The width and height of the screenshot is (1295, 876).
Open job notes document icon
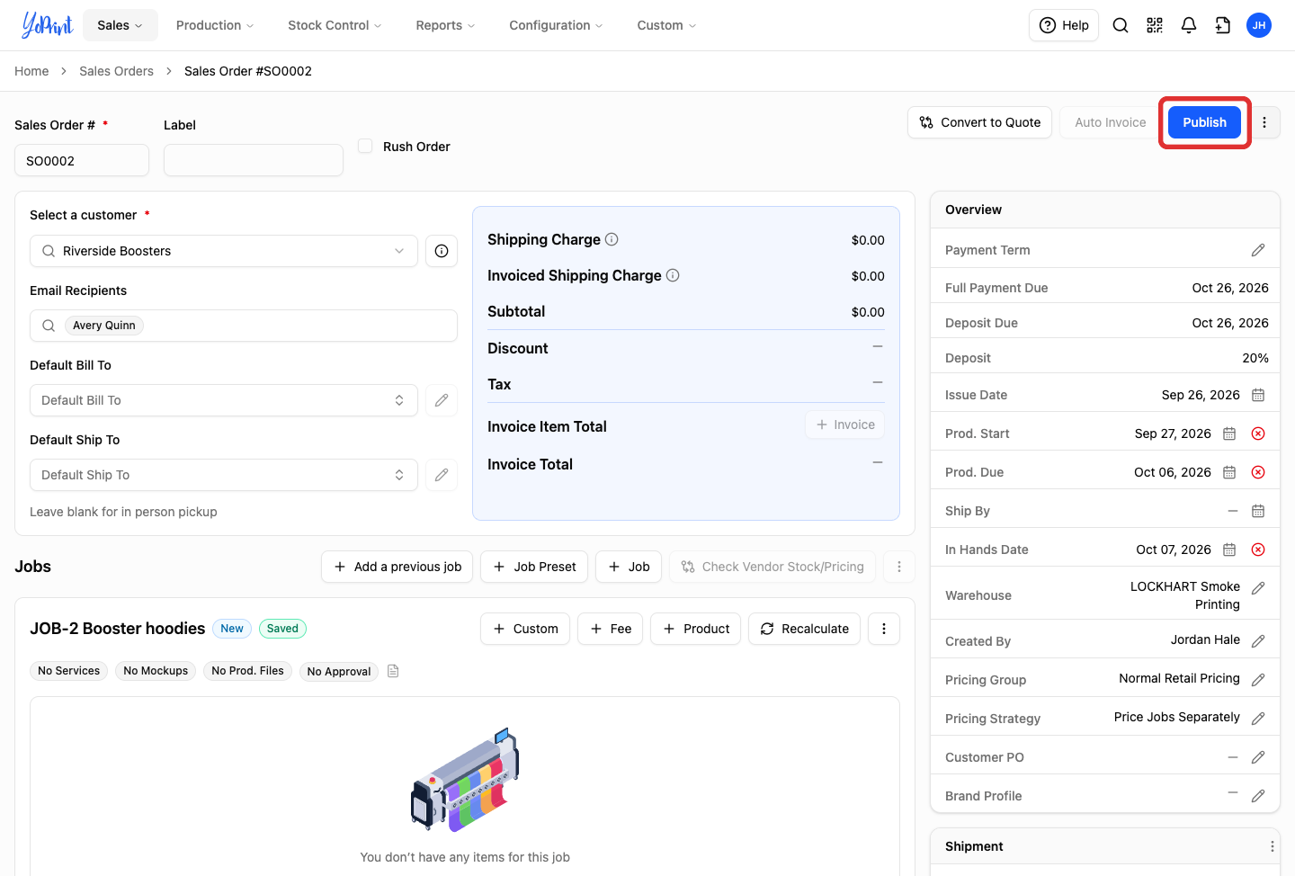click(393, 671)
